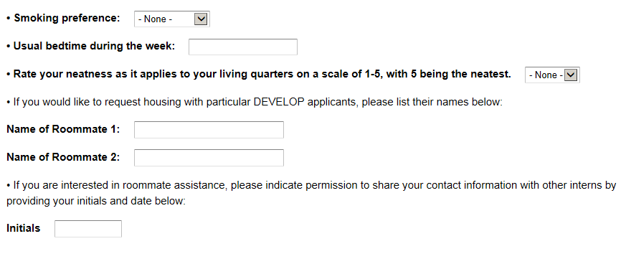Click the "- None -" text in Smoking preference
This screenshot has width=626, height=259.
[156, 19]
